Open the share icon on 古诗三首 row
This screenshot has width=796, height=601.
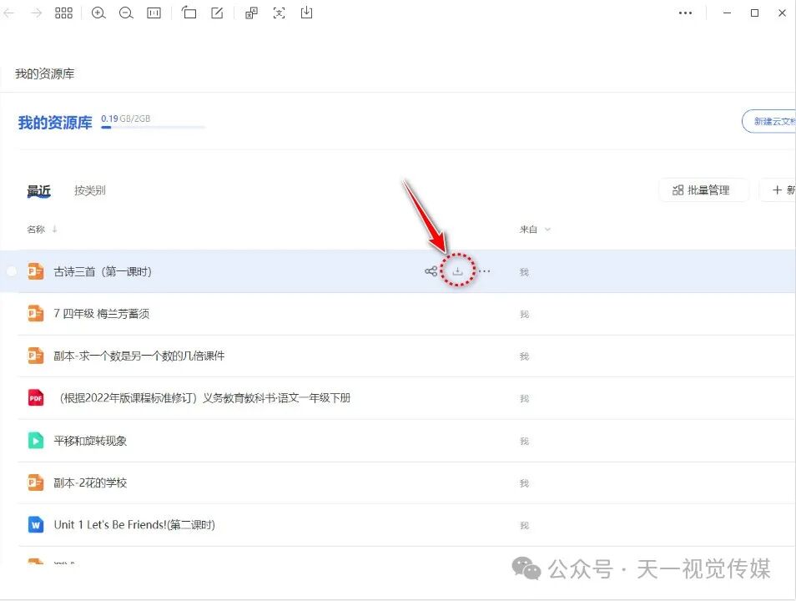[431, 271]
